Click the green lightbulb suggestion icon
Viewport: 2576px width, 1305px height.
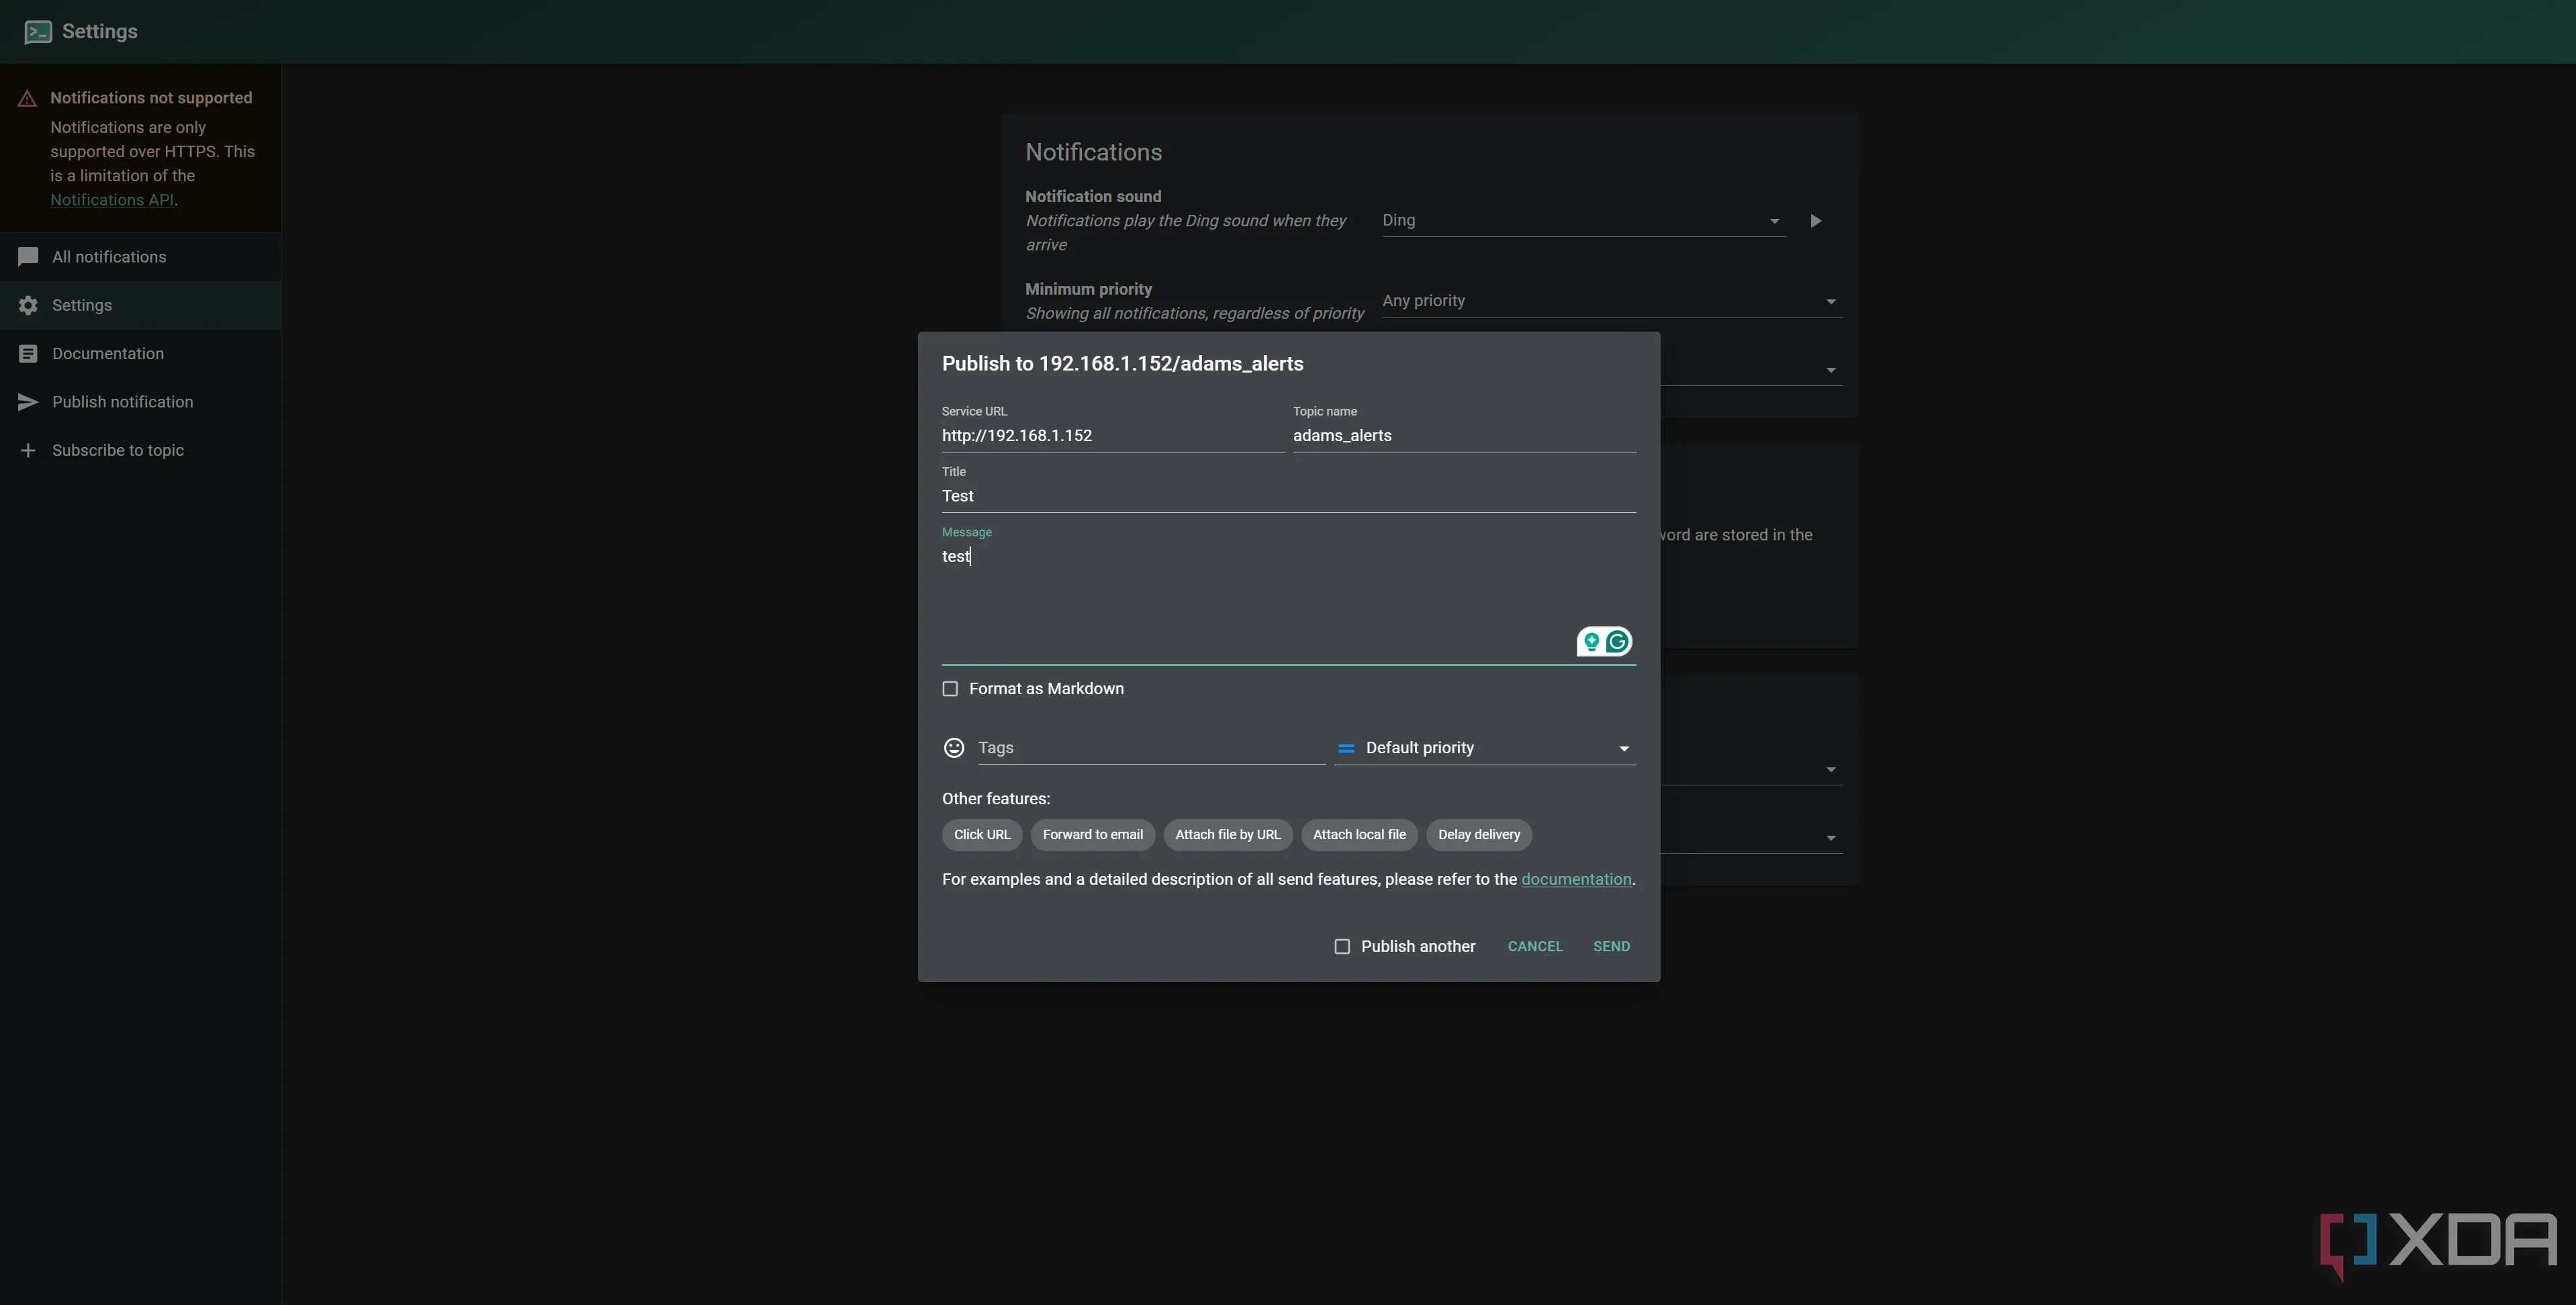pos(1591,642)
